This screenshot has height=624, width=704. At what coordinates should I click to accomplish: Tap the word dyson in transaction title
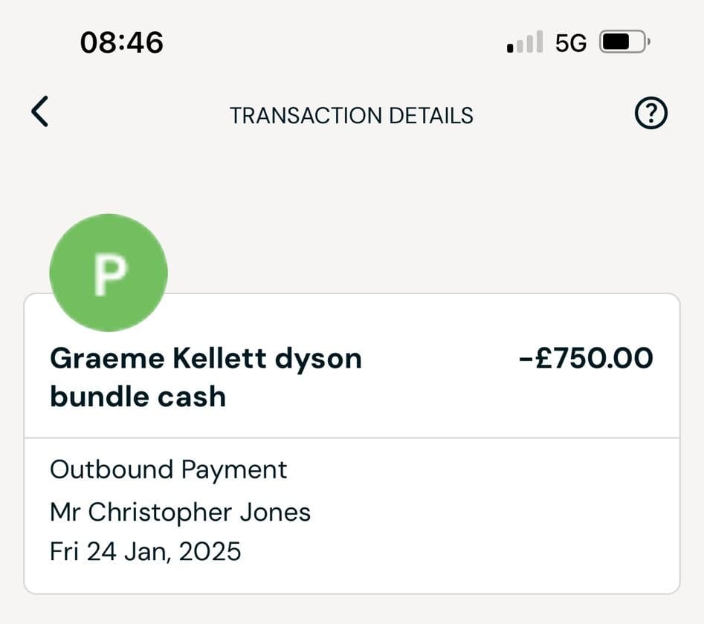click(x=319, y=359)
